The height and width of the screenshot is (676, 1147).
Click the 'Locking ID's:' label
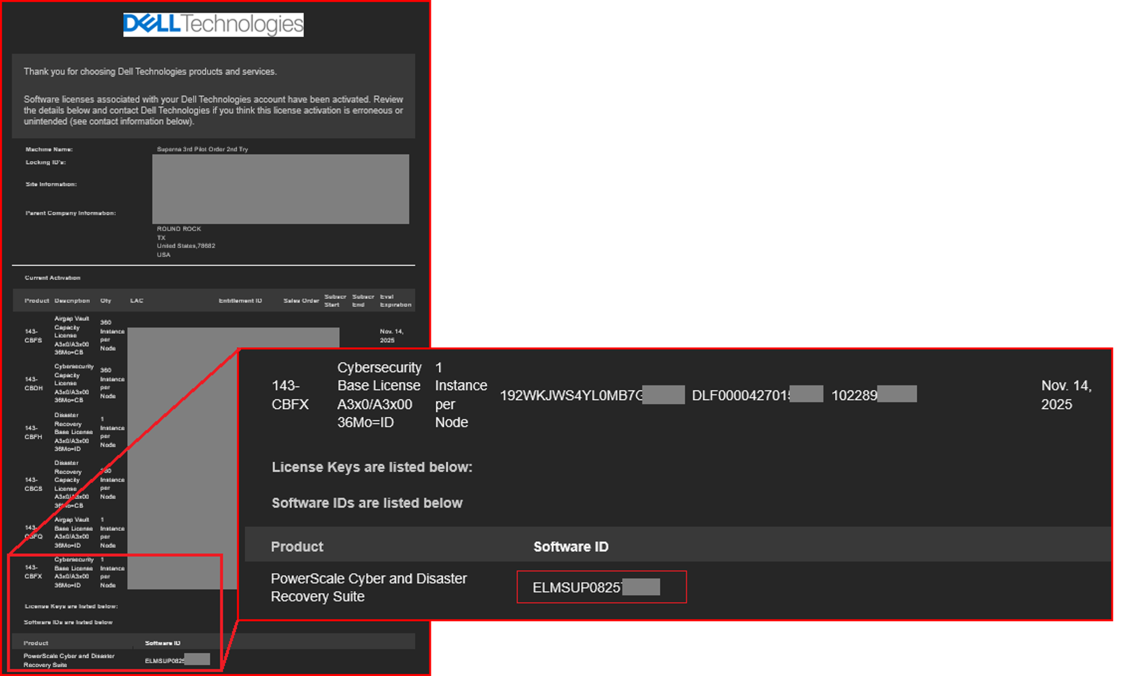point(46,162)
